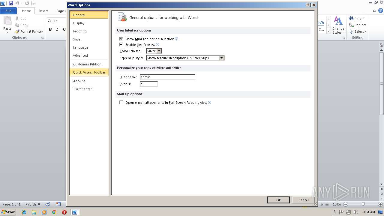Select the Trust Center category
The height and width of the screenshot is (216, 384).
coord(89,89)
